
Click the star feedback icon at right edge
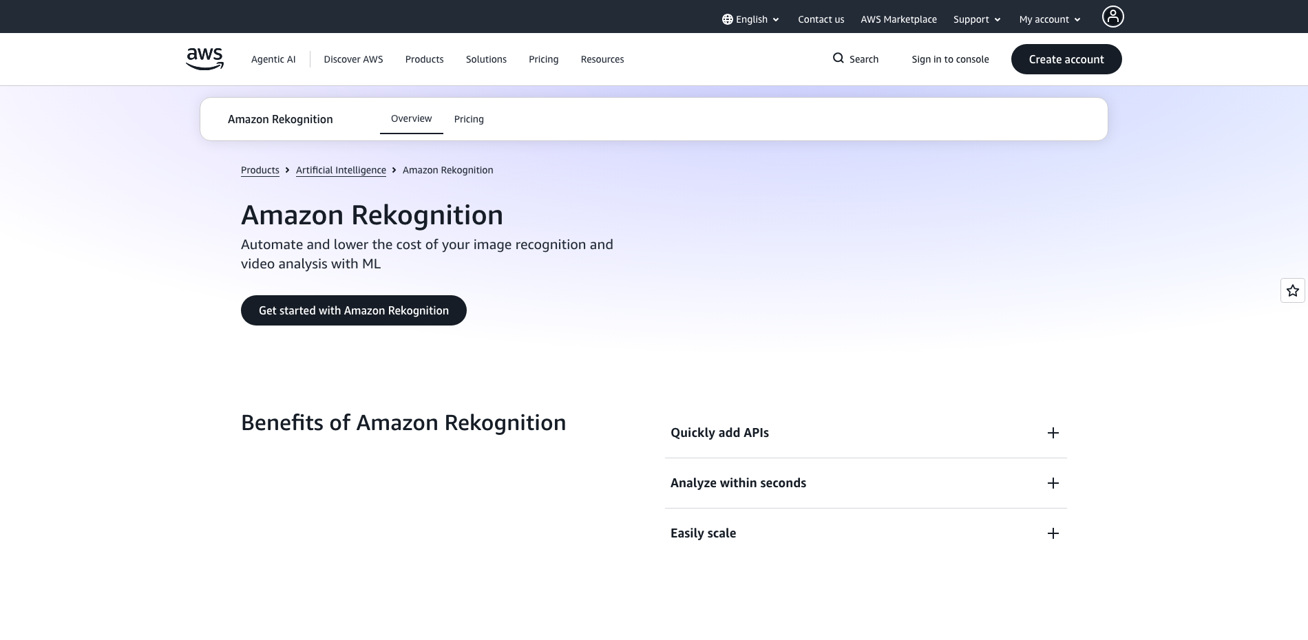1292,290
